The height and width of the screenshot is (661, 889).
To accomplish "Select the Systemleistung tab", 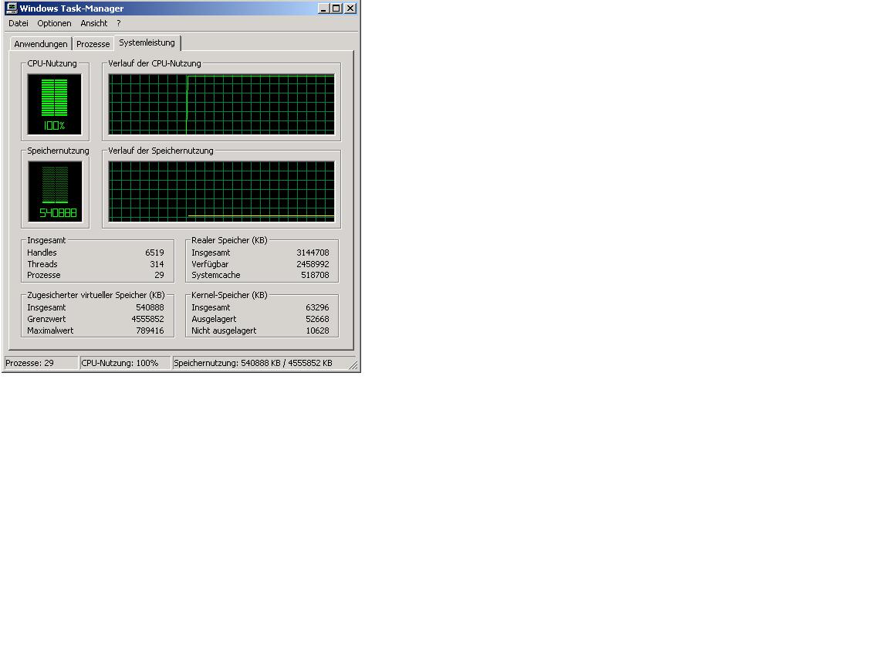I will (x=147, y=42).
